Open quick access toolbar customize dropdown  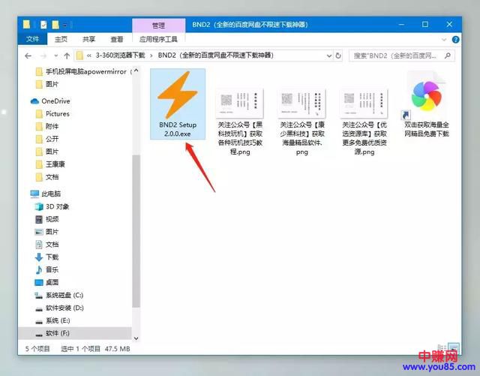click(65, 25)
